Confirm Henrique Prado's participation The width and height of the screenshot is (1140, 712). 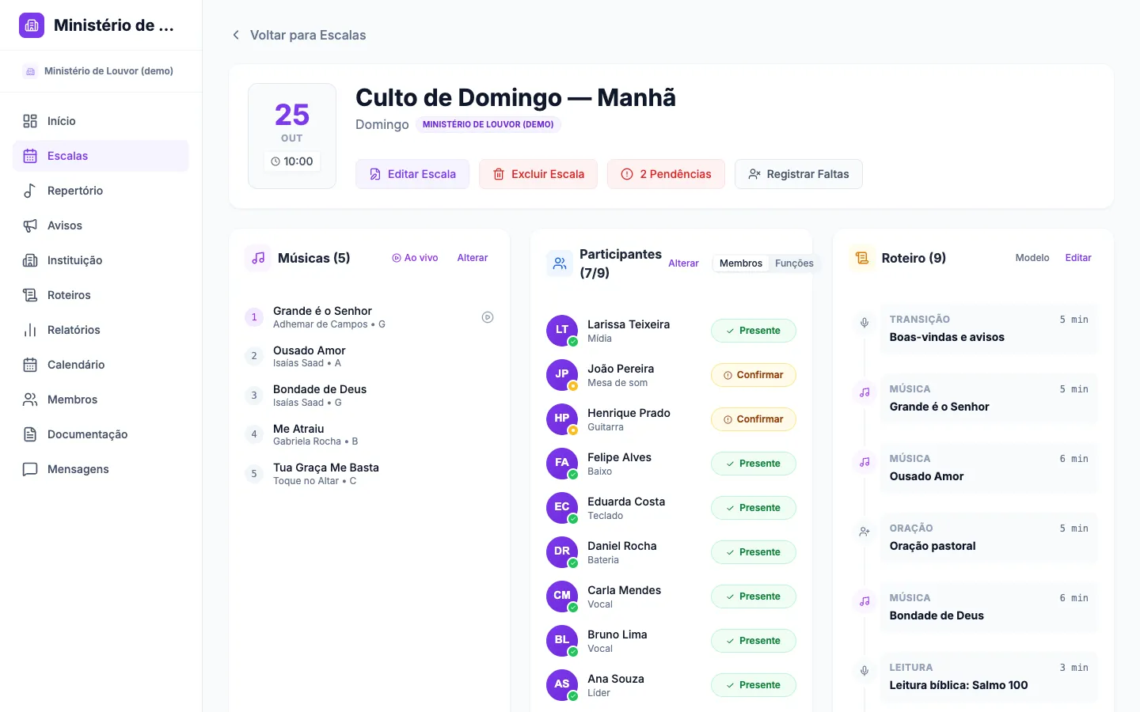754,419
